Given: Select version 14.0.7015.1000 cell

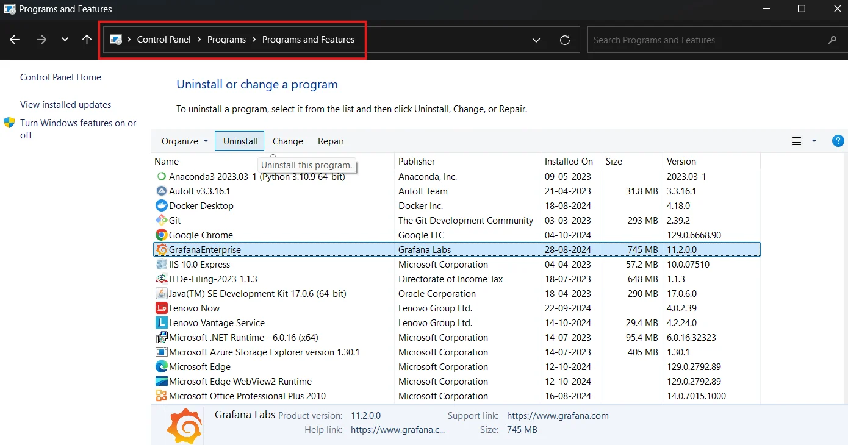Looking at the screenshot, I should (697, 396).
